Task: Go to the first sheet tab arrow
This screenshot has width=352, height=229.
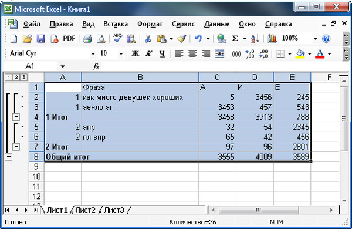Action: 7,210
